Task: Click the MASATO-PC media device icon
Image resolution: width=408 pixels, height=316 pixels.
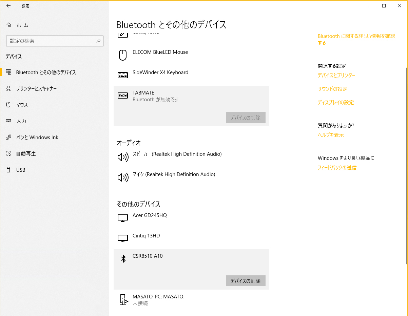Action: (123, 299)
